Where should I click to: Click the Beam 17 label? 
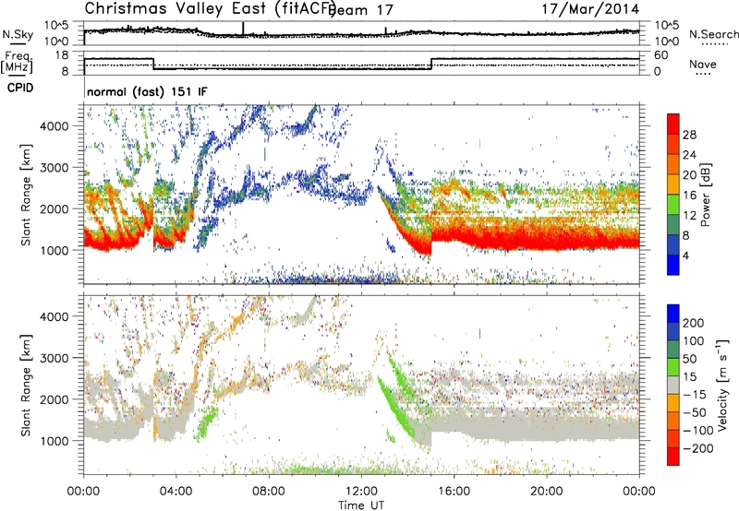tap(360, 10)
